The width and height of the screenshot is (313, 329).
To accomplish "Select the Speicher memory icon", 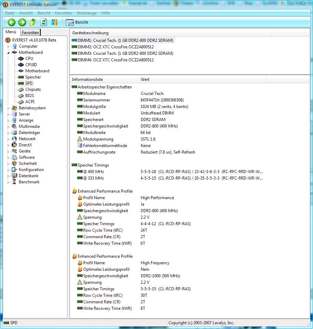I will click(21, 77).
